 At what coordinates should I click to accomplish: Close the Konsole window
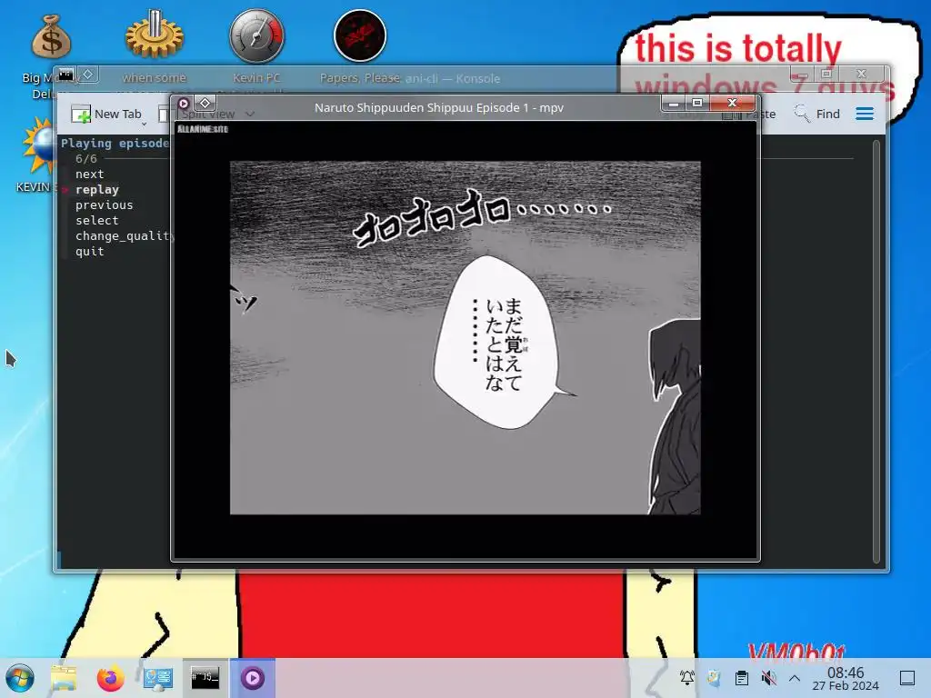click(862, 75)
